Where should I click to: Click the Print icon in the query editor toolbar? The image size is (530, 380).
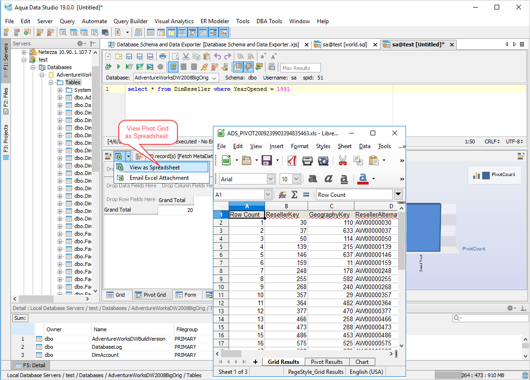coord(163,56)
